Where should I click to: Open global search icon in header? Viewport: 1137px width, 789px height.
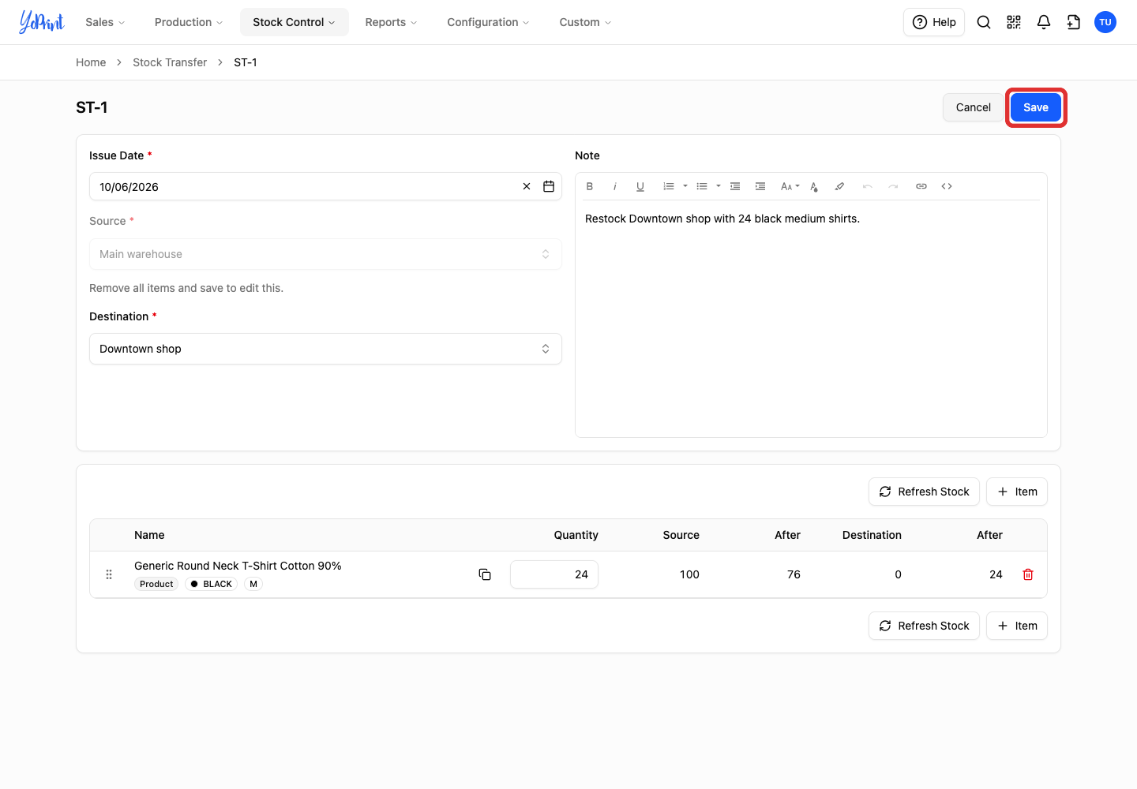(984, 22)
